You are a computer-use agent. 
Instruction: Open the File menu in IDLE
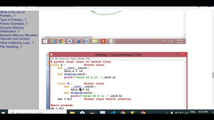tap(52, 59)
